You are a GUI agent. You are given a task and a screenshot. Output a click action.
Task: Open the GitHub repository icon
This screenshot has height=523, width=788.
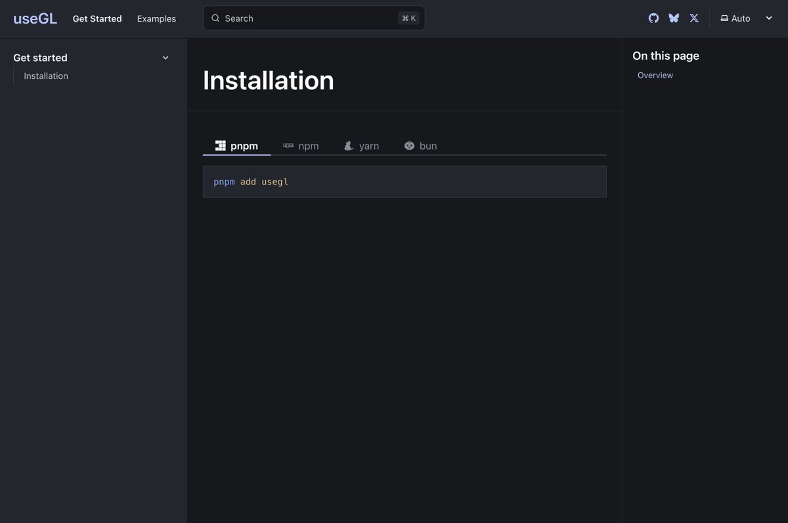click(653, 18)
